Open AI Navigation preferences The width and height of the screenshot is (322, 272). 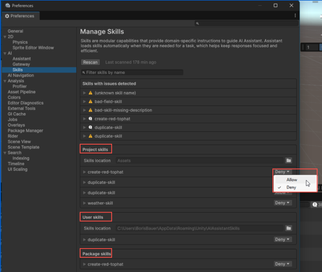click(x=21, y=75)
